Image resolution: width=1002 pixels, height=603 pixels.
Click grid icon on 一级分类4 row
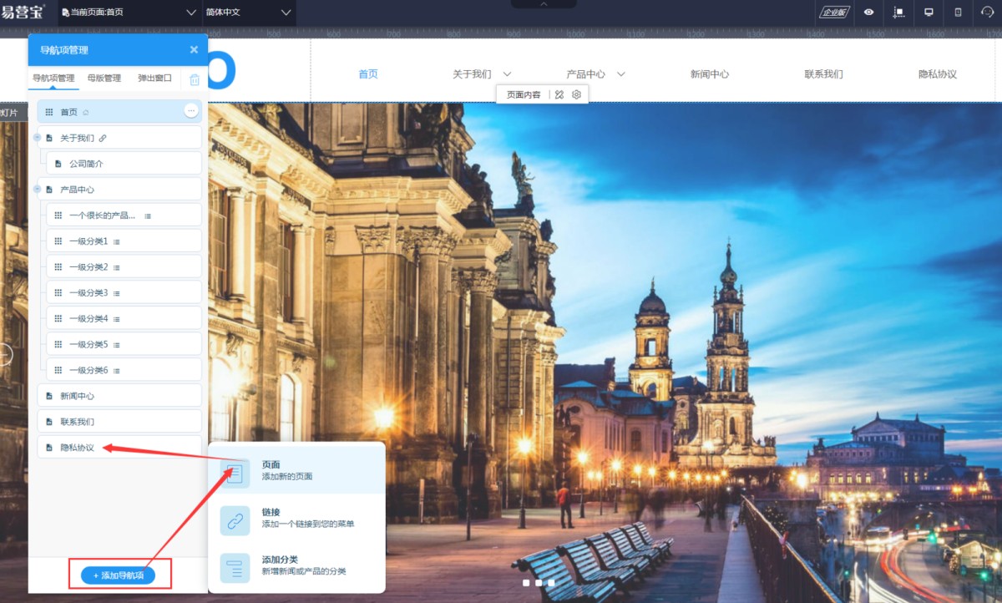pyautogui.click(x=58, y=319)
